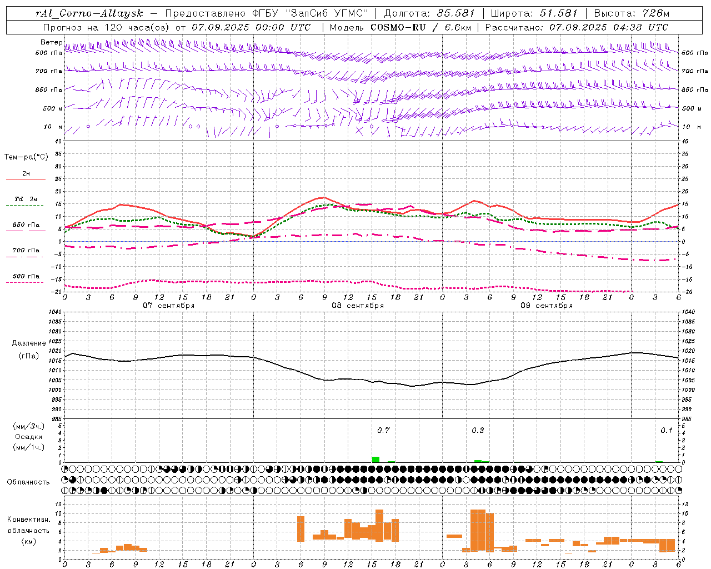
Task: Click the 2м legend entry without Td
Action: pyautogui.click(x=26, y=173)
